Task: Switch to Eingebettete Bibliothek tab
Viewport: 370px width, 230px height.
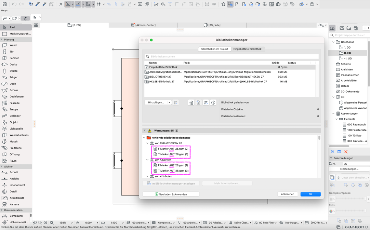Action: pyautogui.click(x=247, y=49)
